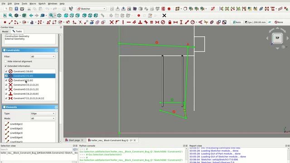Open the constraints Filter dropdown

point(43,57)
